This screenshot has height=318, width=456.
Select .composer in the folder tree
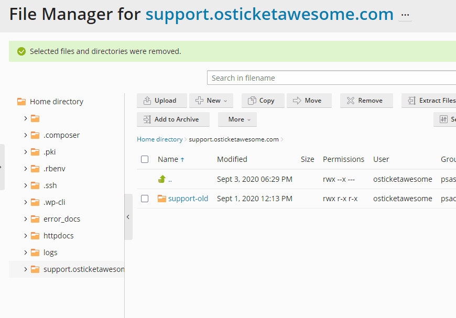click(x=61, y=135)
